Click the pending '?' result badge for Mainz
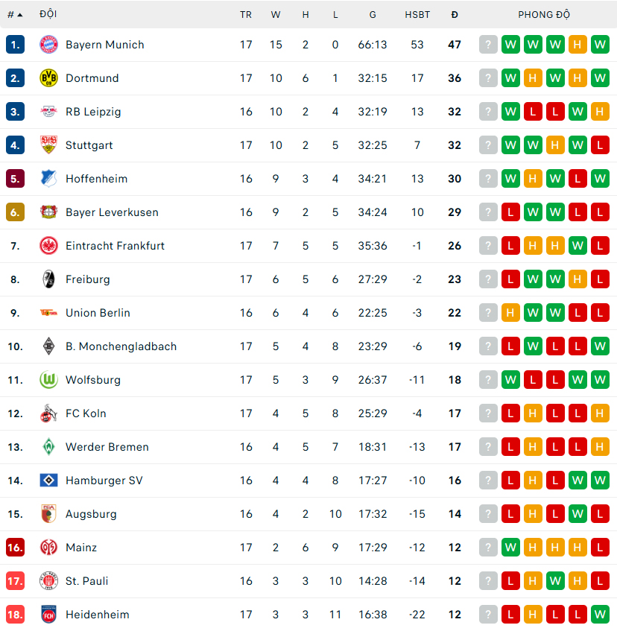The width and height of the screenshot is (617, 631). (x=488, y=548)
